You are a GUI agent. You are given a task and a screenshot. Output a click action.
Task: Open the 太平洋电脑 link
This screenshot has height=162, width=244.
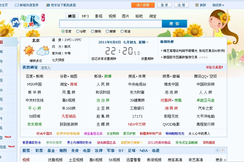click(x=206, y=116)
